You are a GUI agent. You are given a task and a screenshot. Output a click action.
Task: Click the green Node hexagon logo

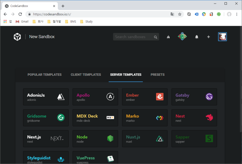pyautogui.click(x=110, y=139)
